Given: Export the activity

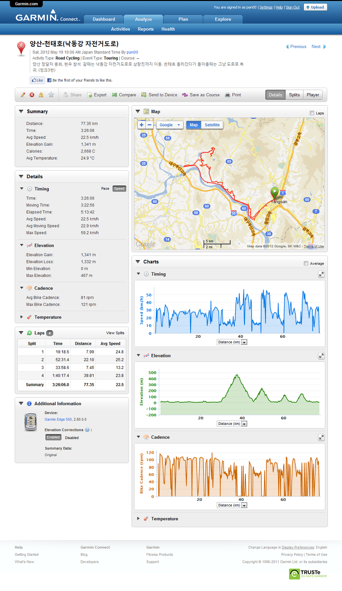Looking at the screenshot, I should click(97, 95).
